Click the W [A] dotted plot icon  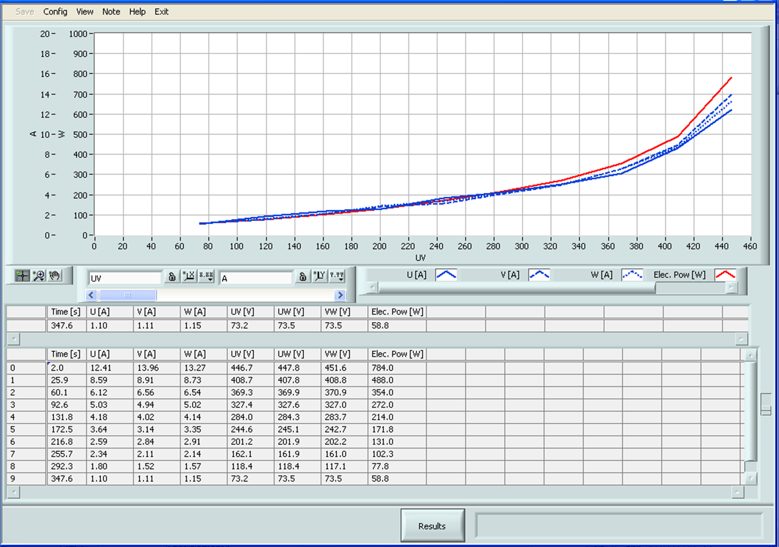click(x=632, y=275)
